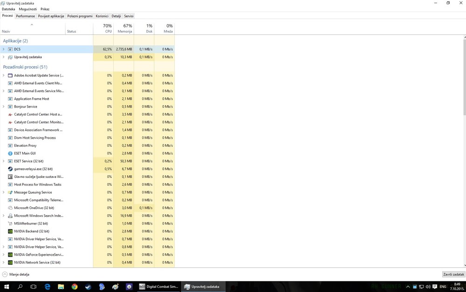Switch to Polazni programi tab
This screenshot has width=466, height=292.
[x=80, y=16]
